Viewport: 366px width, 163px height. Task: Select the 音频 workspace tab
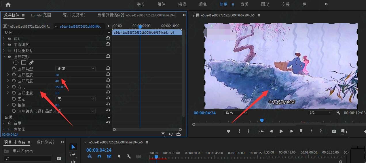[244, 4]
